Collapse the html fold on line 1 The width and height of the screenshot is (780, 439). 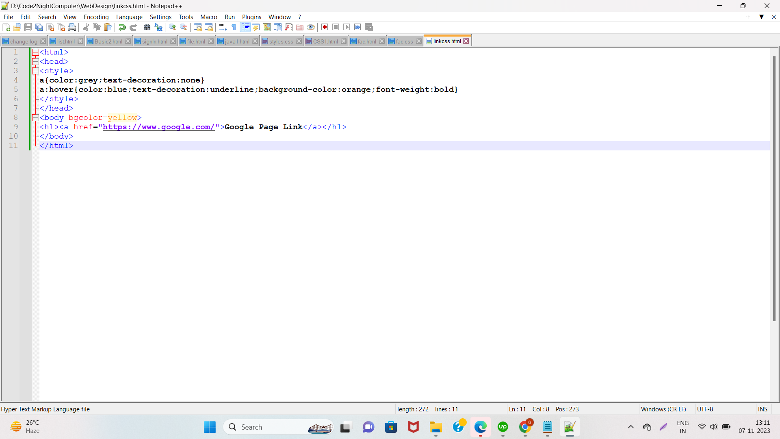(x=35, y=52)
